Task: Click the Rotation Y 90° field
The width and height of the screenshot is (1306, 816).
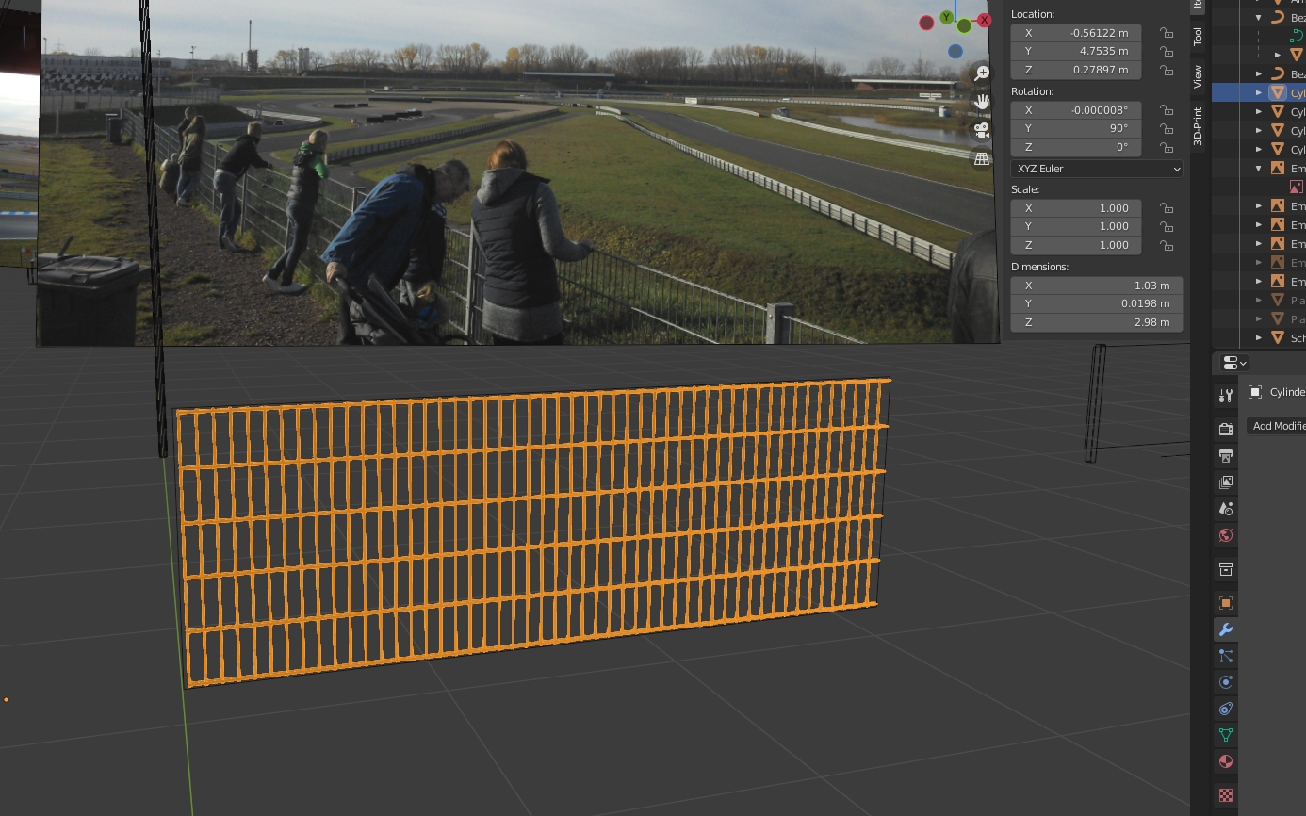Action: 1076,129
